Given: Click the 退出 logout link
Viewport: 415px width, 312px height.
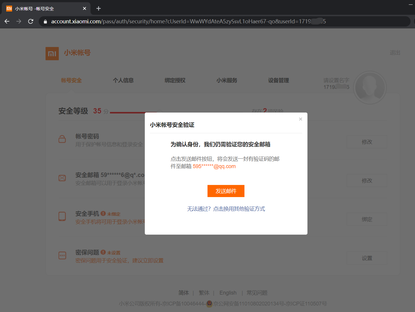Looking at the screenshot, I should click(x=395, y=53).
